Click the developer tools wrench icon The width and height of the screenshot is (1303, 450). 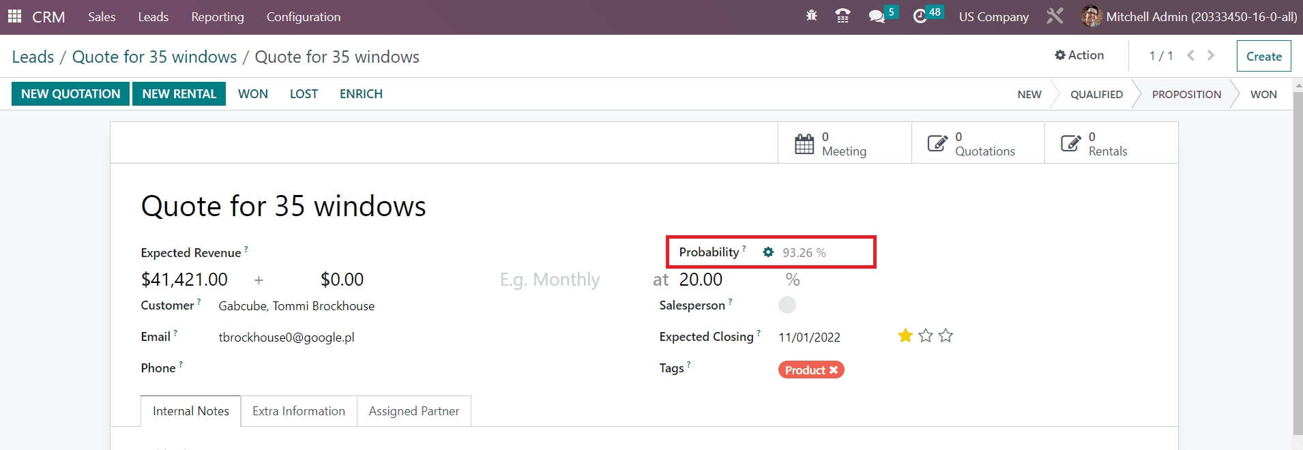click(x=1055, y=16)
